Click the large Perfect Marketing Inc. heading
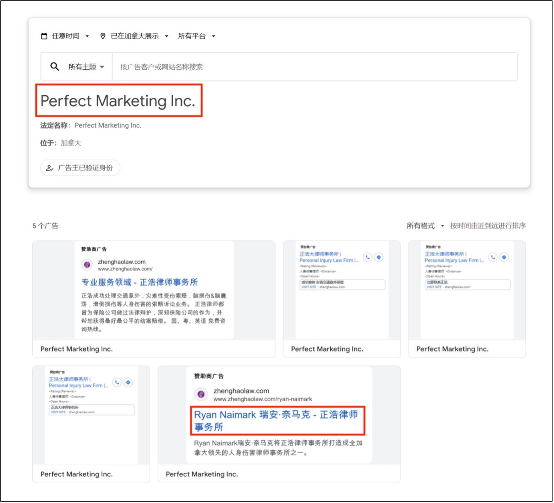The height and width of the screenshot is (503, 554). point(118,101)
